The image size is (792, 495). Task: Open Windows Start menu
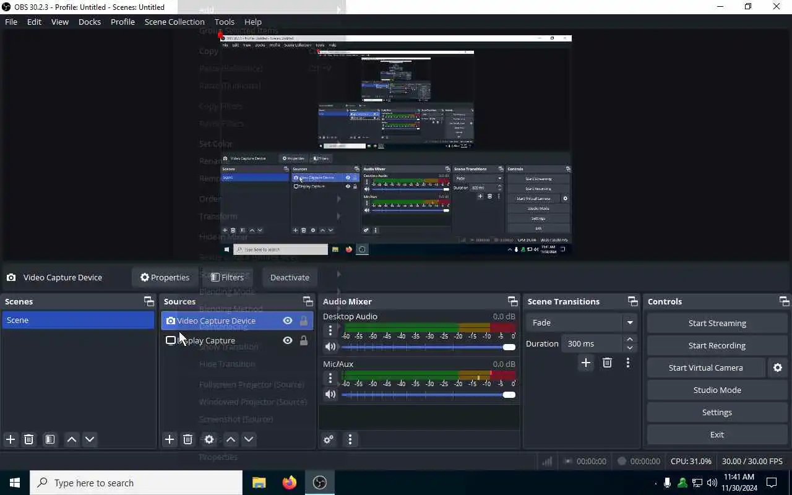click(x=15, y=483)
